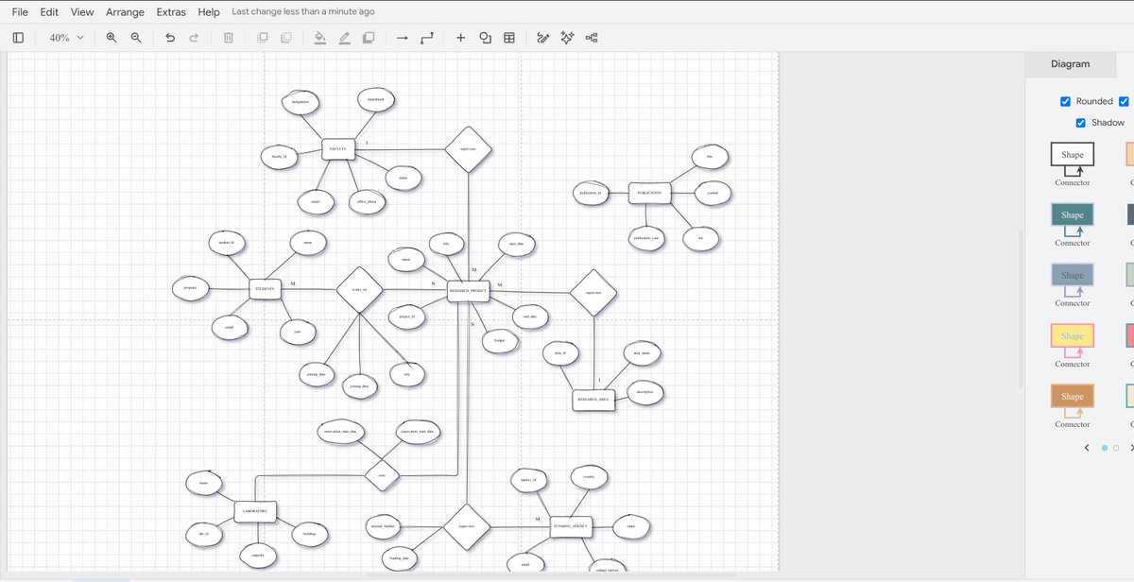The image size is (1134, 582).
Task: Select the uses relationship diamond
Action: 382,476
